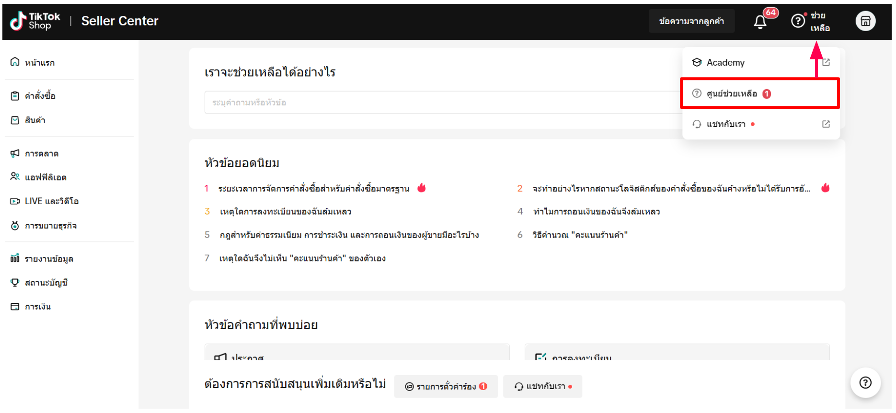Click the TikTok Shop logo
Viewport: 896px width, 413px height.
click(35, 21)
